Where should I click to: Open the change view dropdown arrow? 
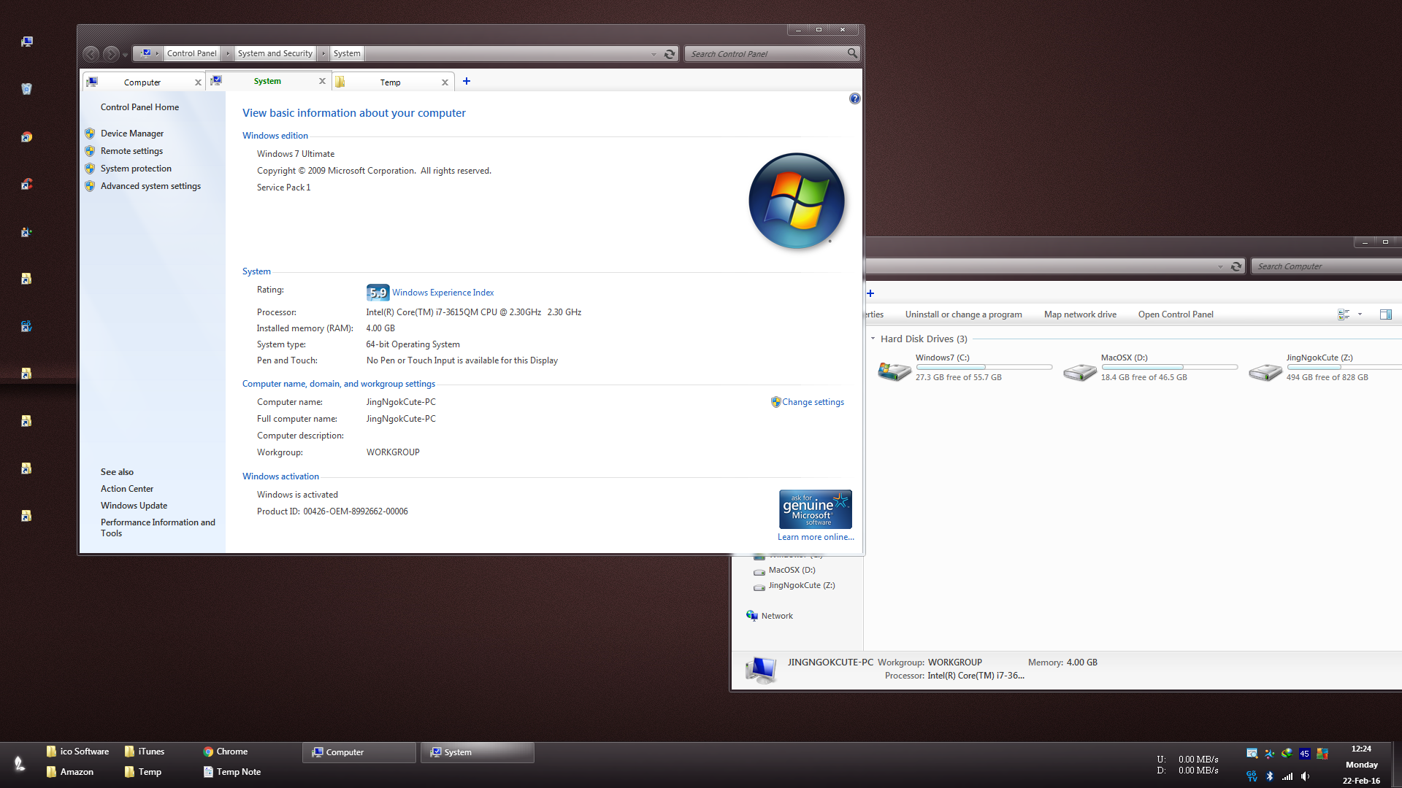1360,314
